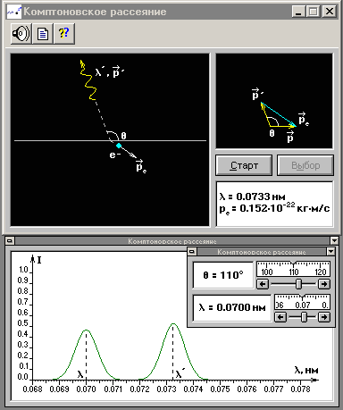Click right arrow of the theta slider
Viewport: 343px width, 410px height.
coord(324,284)
